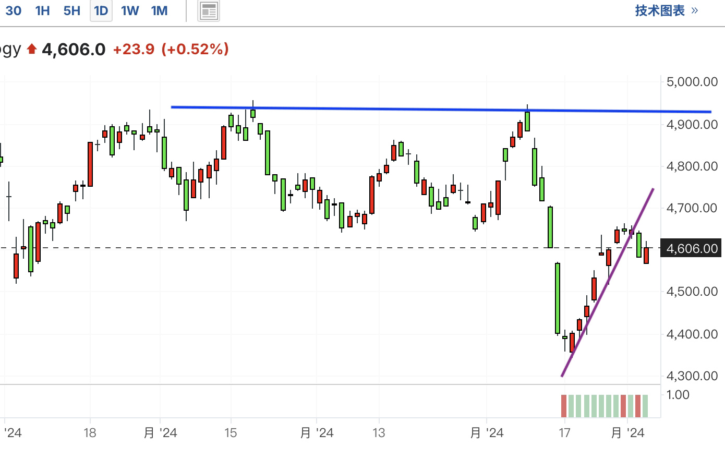Click the red up-arrow price indicator
Image resolution: width=725 pixels, height=459 pixels.
(32, 50)
